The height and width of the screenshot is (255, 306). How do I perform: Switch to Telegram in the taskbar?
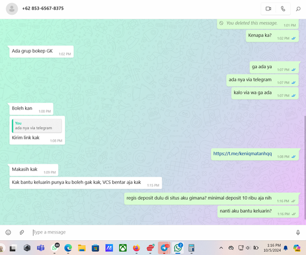164,248
